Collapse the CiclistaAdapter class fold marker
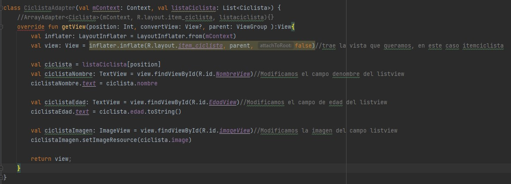The height and width of the screenshot is (184, 511). click(x=1, y=8)
